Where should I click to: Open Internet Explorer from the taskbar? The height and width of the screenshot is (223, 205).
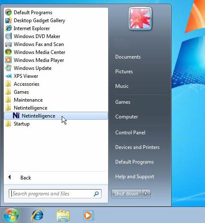[x=37, y=215]
